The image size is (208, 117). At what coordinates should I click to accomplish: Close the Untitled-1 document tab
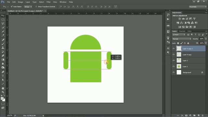(45, 11)
